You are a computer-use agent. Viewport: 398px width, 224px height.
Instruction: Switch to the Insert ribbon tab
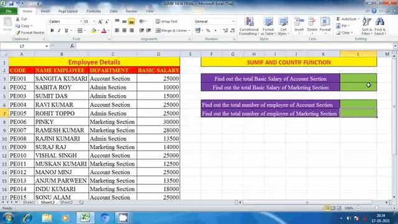45,11
